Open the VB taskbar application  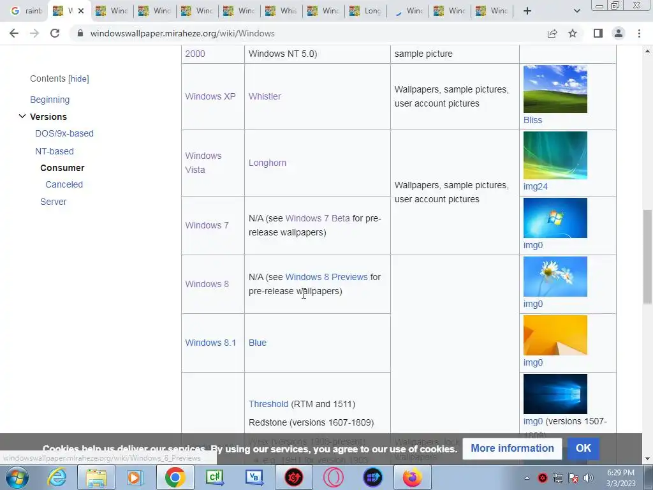254,477
